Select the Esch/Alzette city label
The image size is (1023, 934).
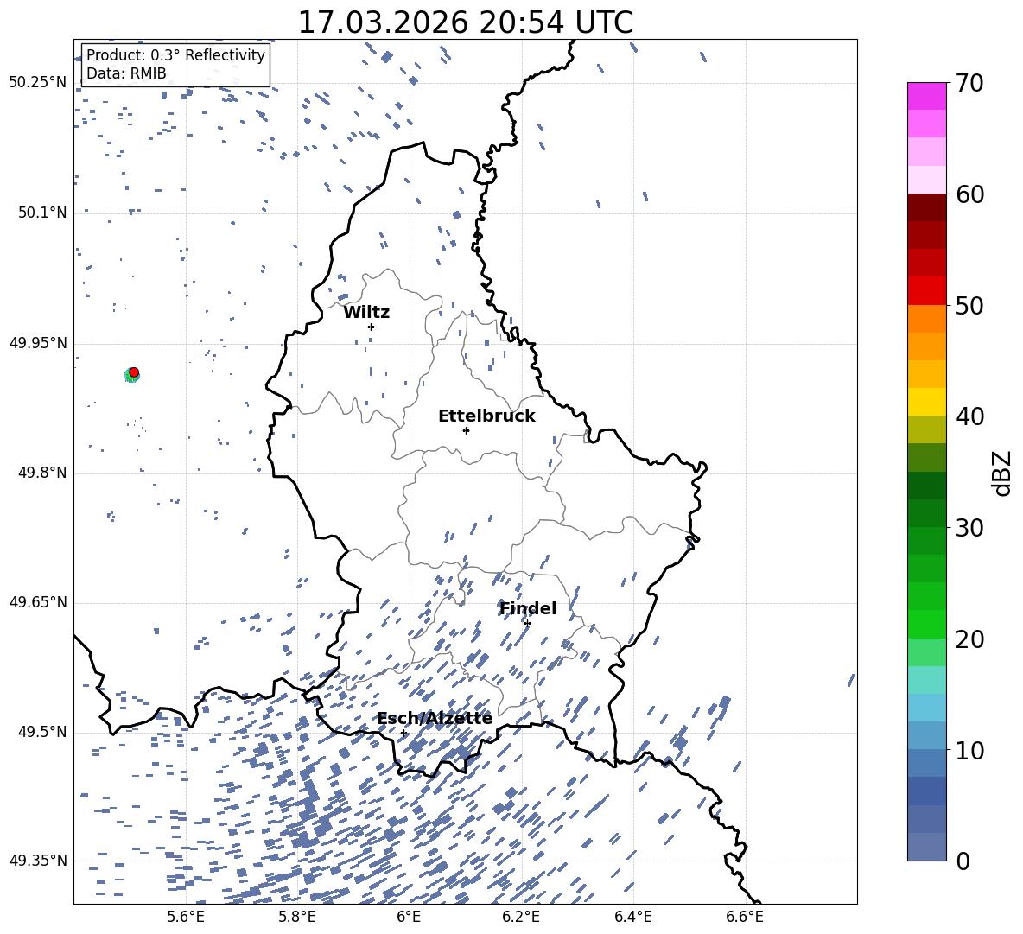pyautogui.click(x=435, y=718)
